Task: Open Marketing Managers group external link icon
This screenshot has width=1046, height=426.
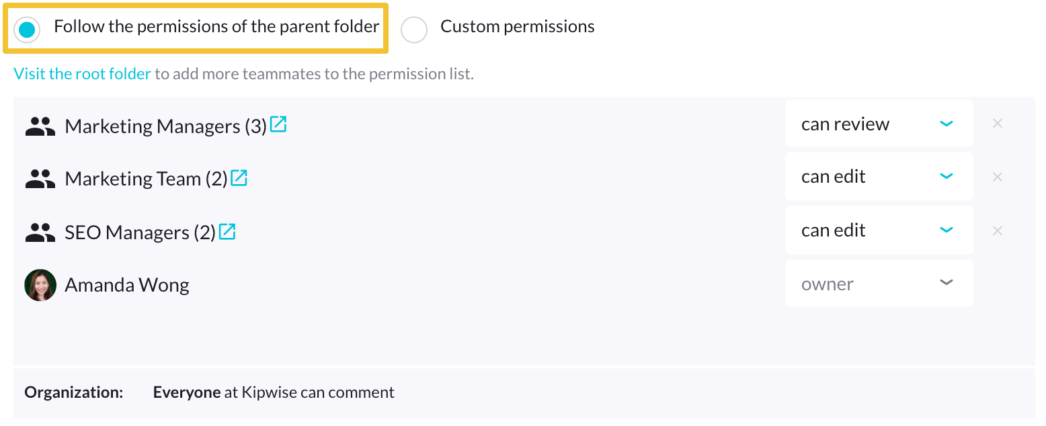Action: [x=278, y=124]
